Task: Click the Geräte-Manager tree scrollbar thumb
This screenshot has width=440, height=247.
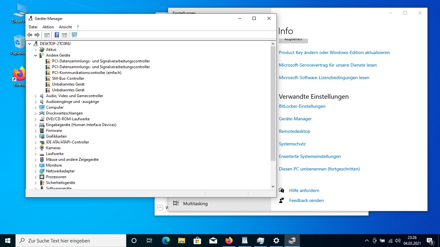Action: [x=273, y=104]
